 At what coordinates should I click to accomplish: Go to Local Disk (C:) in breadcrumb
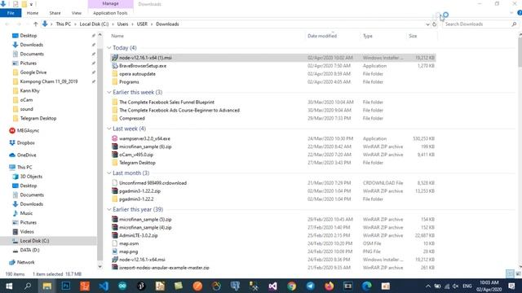pyautogui.click(x=95, y=24)
